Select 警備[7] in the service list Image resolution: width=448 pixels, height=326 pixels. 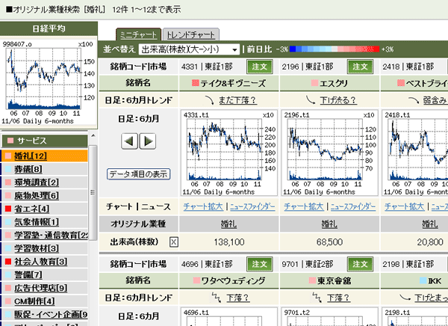click(28, 274)
